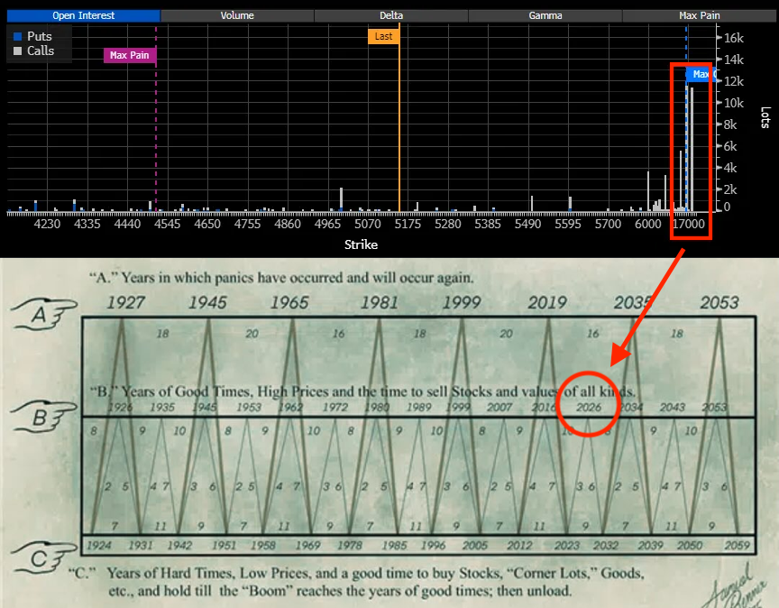Click the calls bar near 5000 strike
The width and height of the screenshot is (779, 608).
click(342, 198)
